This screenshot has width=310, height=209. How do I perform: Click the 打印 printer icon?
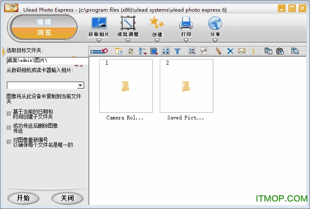[186, 23]
